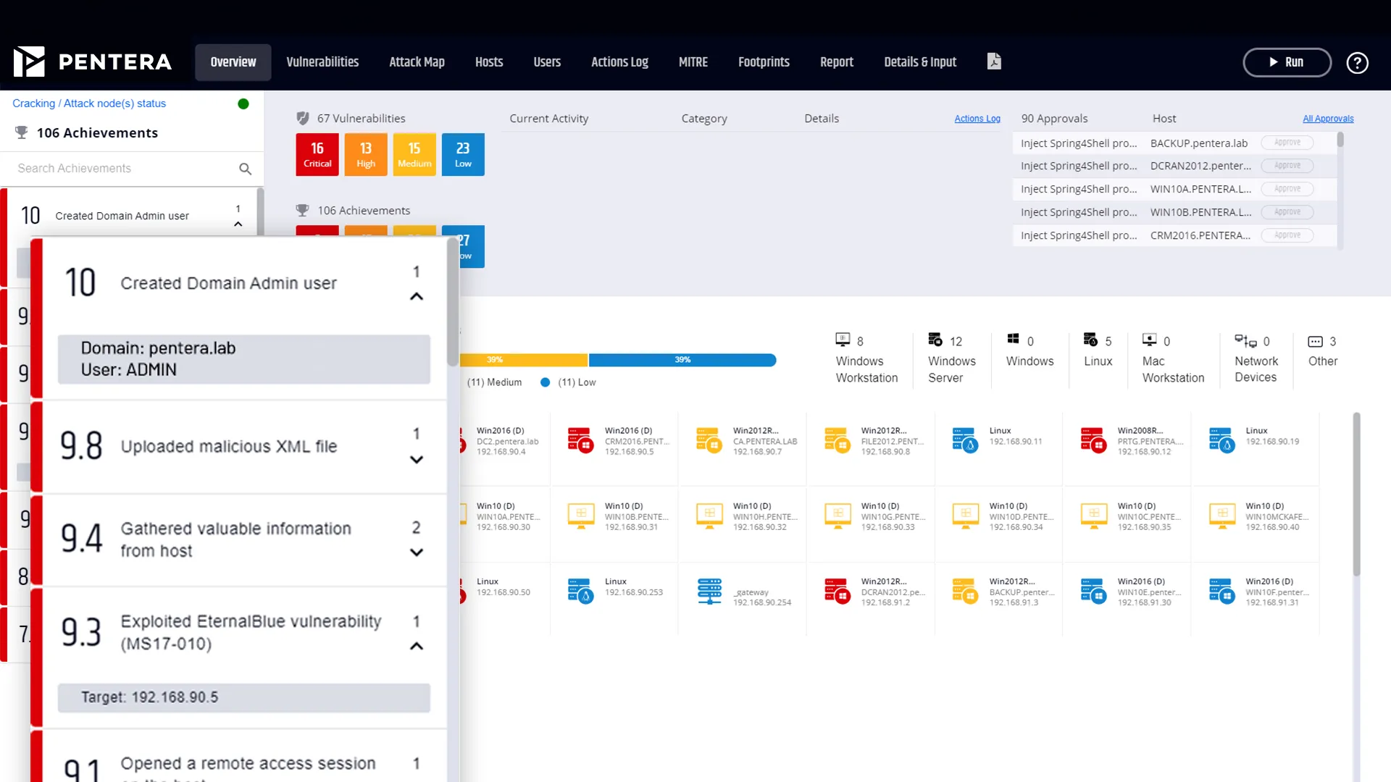
Task: Select the BACKUP host icon at 192.168.91.3
Action: (x=965, y=591)
